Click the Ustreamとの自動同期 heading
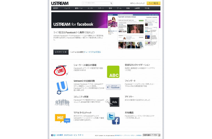212x139 pixels. [x=84, y=81]
